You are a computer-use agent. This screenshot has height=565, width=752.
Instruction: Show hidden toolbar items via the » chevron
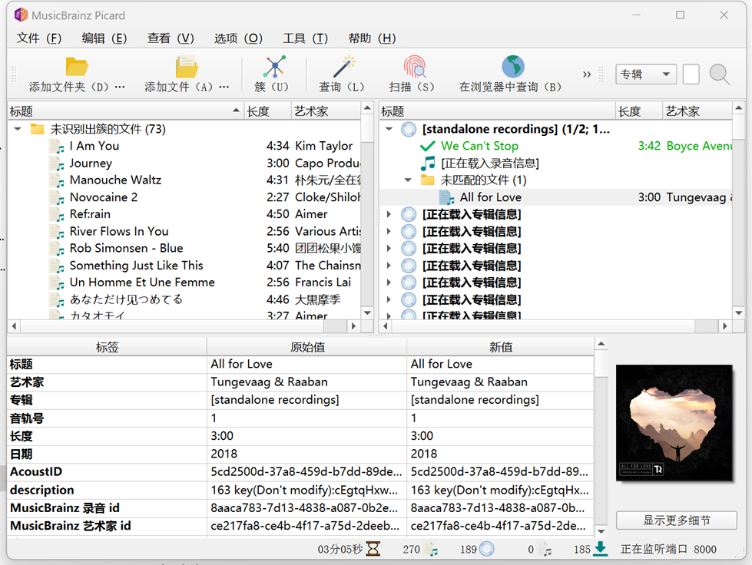(x=588, y=74)
